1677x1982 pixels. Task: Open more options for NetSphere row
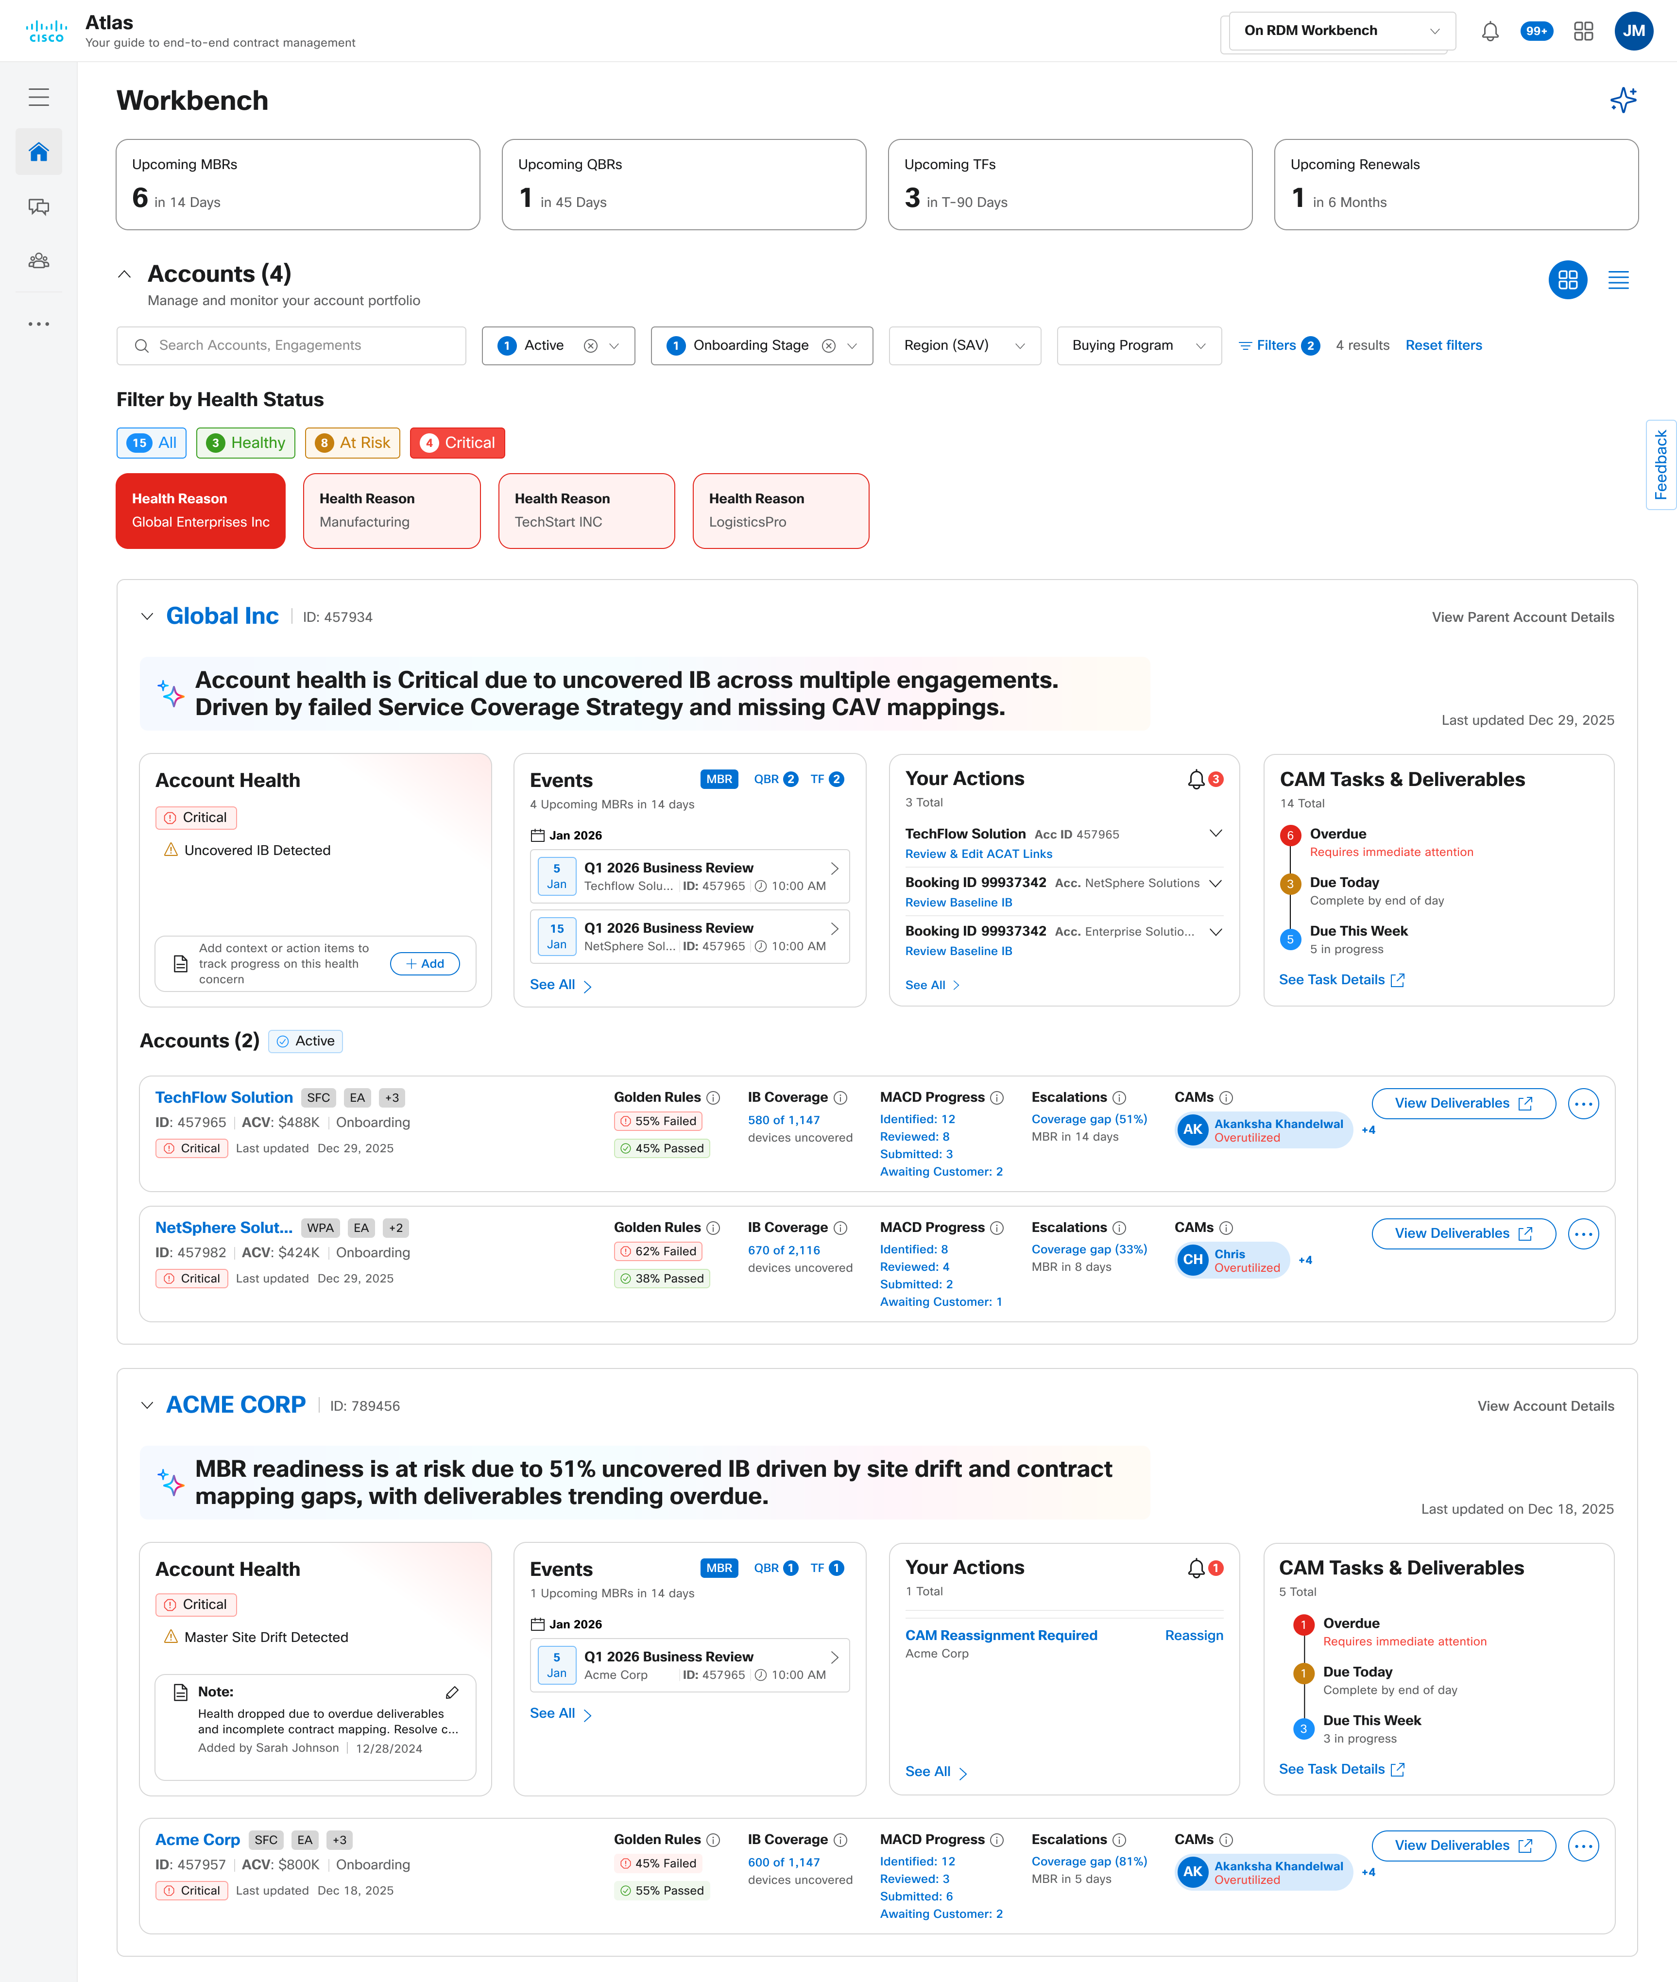1584,1235
